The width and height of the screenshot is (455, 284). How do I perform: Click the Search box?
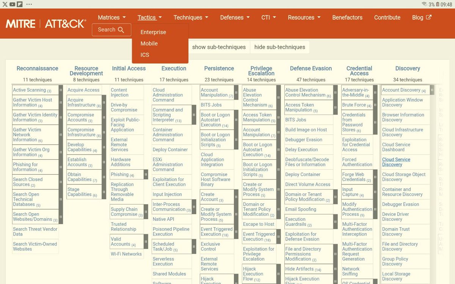pyautogui.click(x=111, y=30)
